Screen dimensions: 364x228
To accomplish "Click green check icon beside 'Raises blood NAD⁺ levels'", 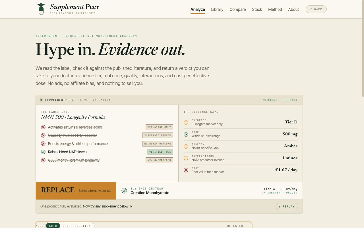I will [x=43, y=152].
